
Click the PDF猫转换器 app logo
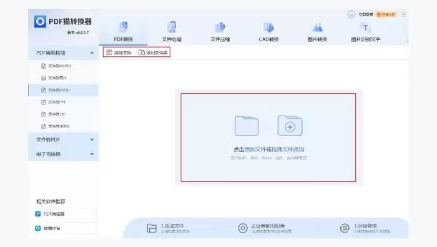40,21
